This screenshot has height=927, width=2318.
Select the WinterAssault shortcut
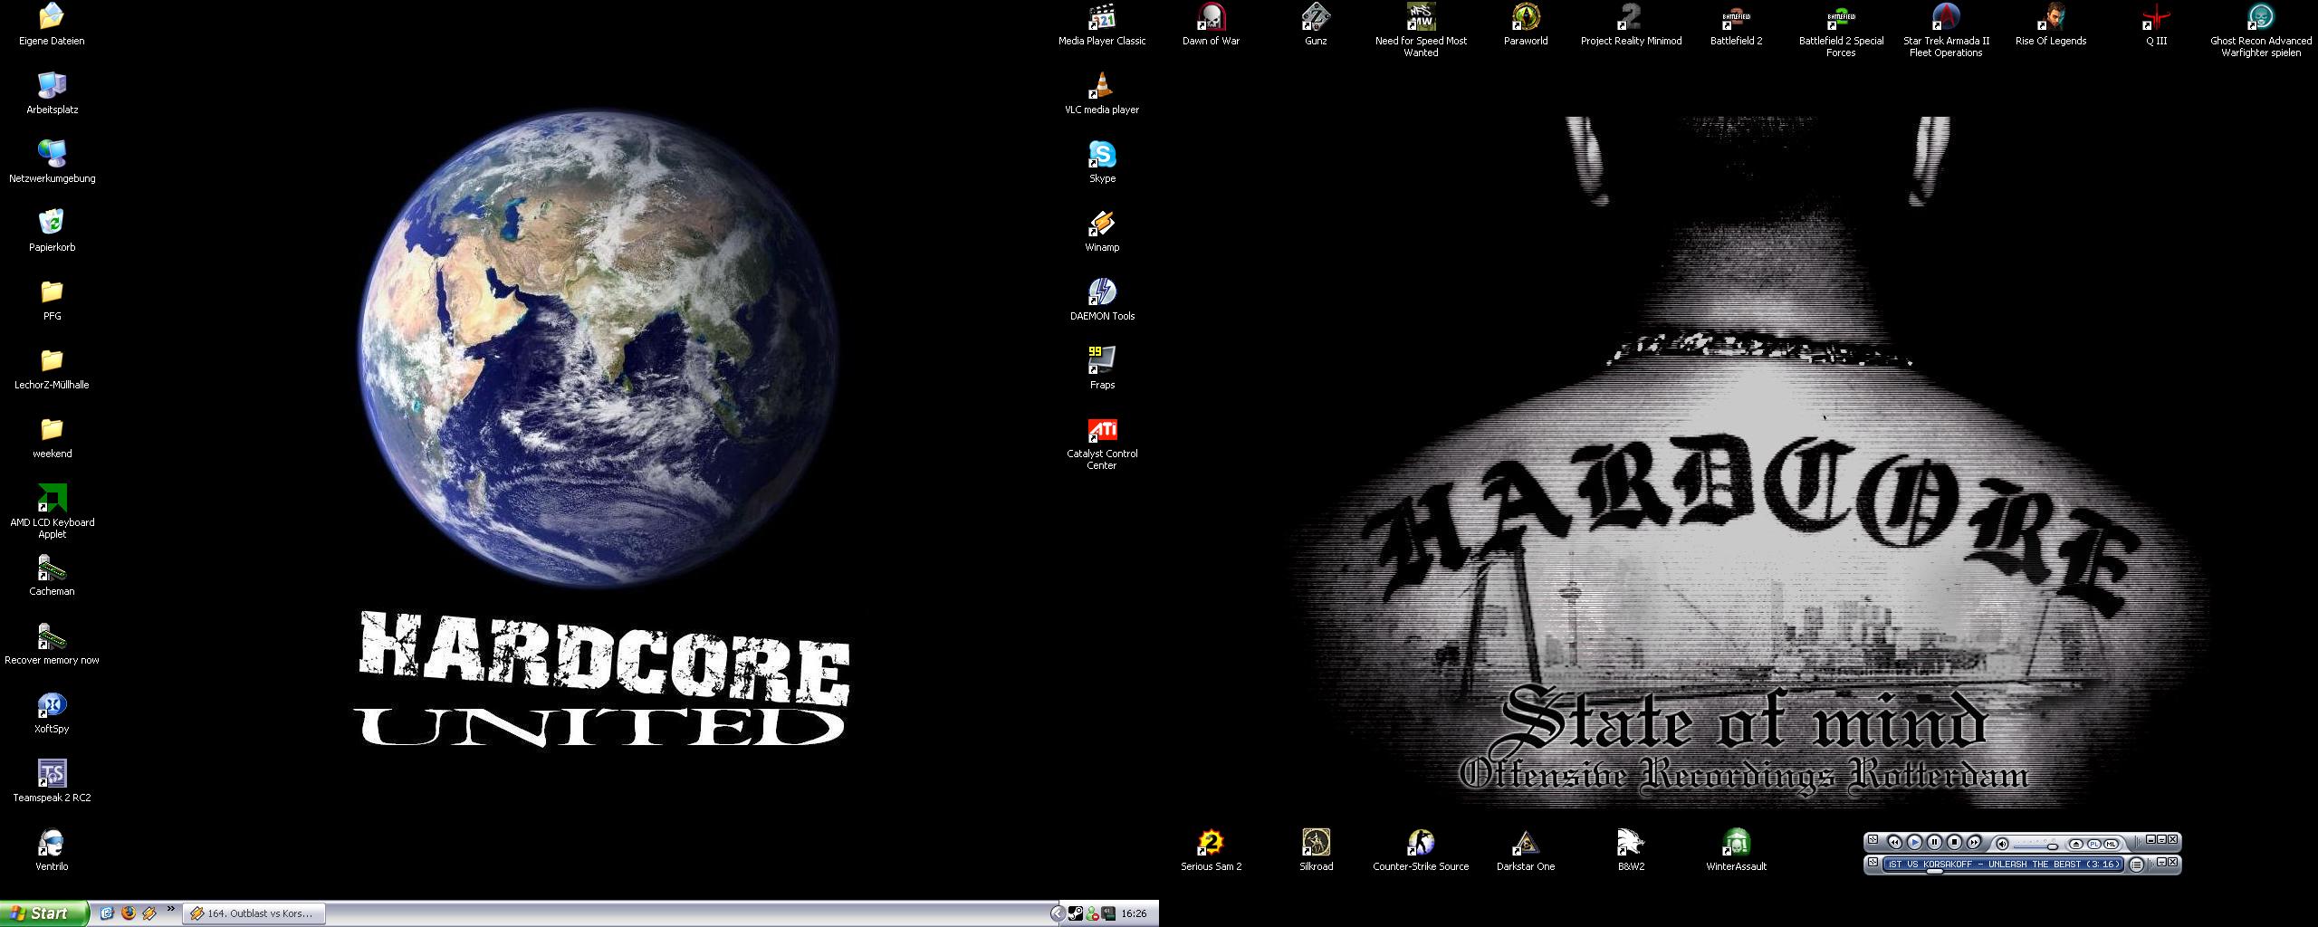click(1736, 850)
